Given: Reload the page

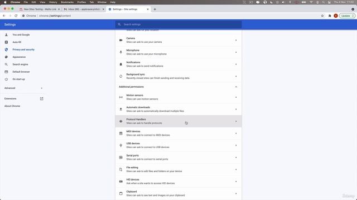Looking at the screenshot, I should (16, 16).
